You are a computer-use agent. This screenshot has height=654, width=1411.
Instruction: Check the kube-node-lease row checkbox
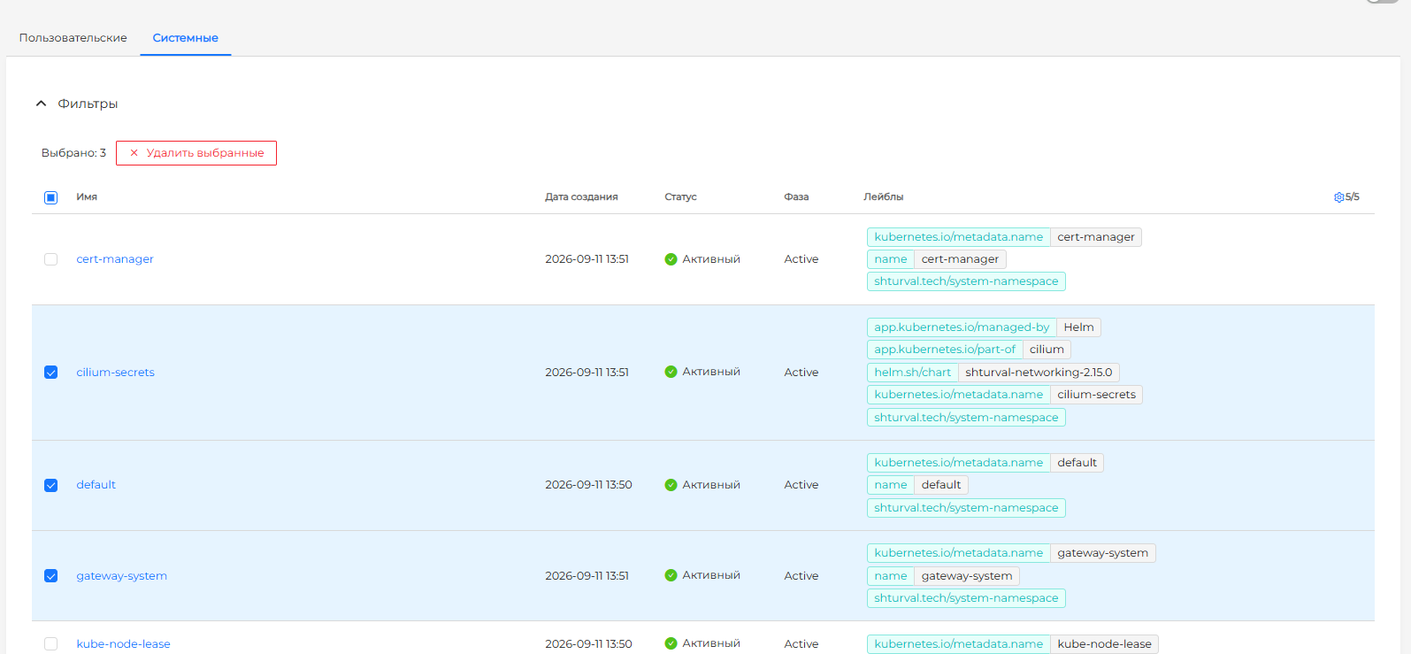(x=50, y=644)
